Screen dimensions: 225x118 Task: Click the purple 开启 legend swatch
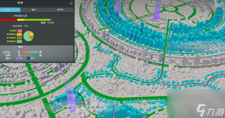tap(17, 58)
